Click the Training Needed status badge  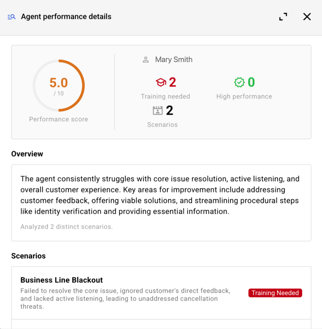coord(275,293)
